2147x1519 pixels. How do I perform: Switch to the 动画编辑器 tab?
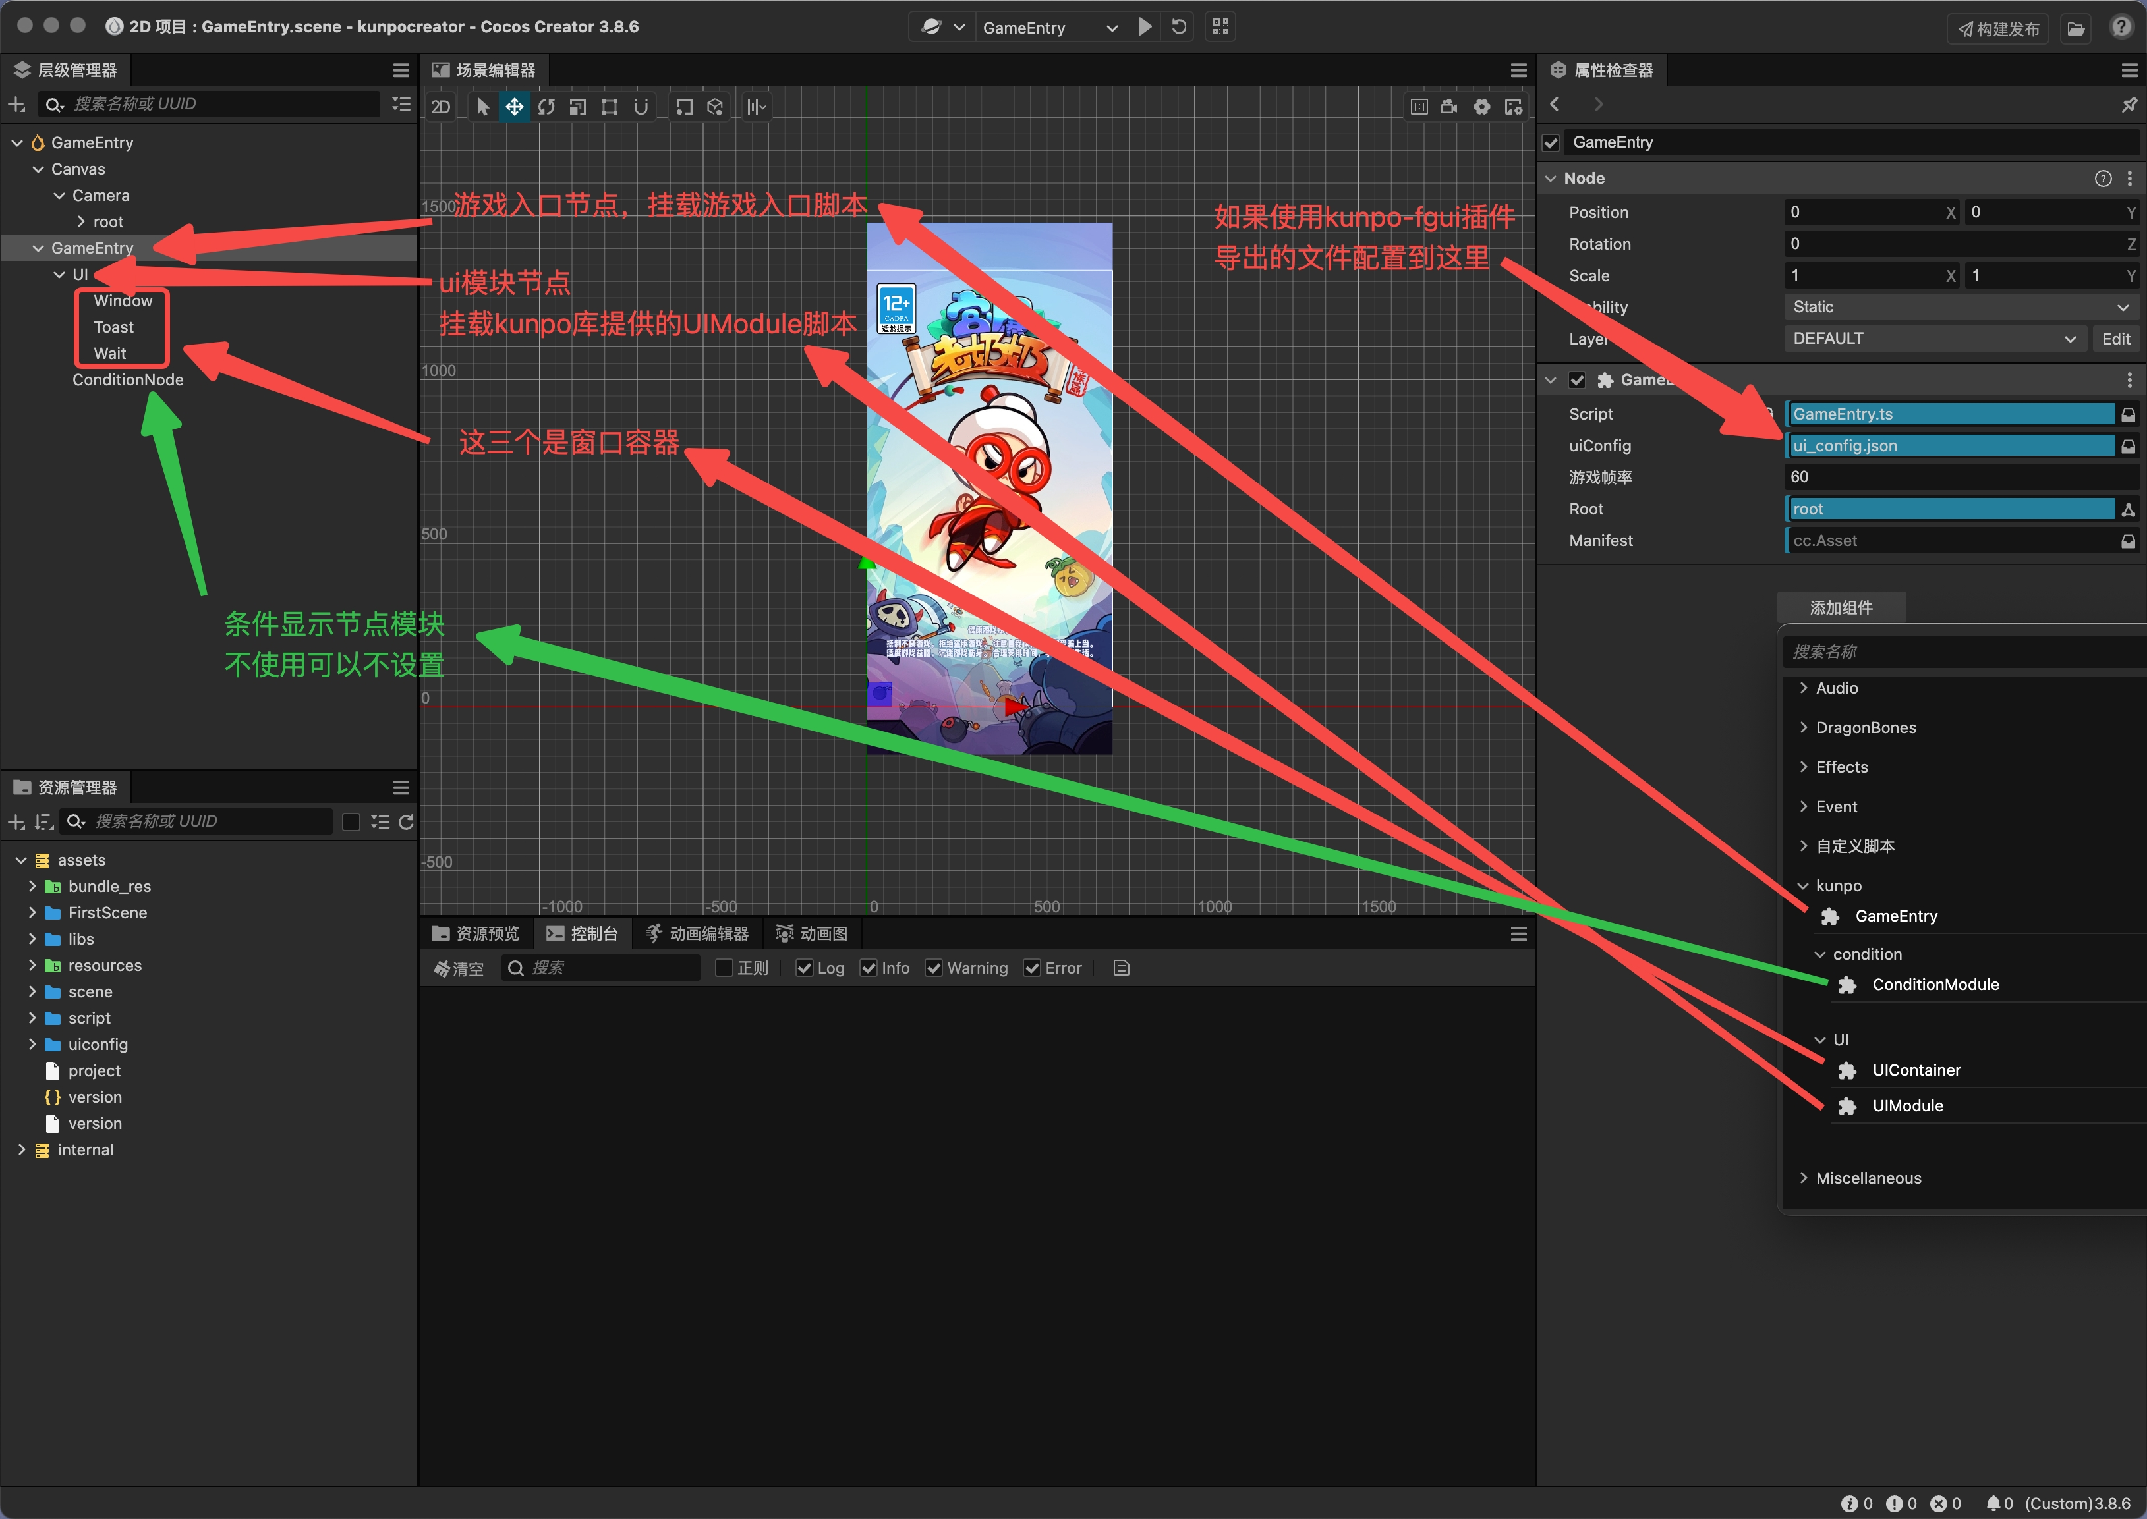coord(698,933)
